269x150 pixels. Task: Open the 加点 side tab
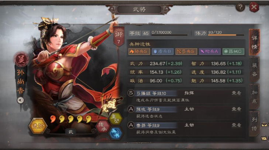point(254,97)
